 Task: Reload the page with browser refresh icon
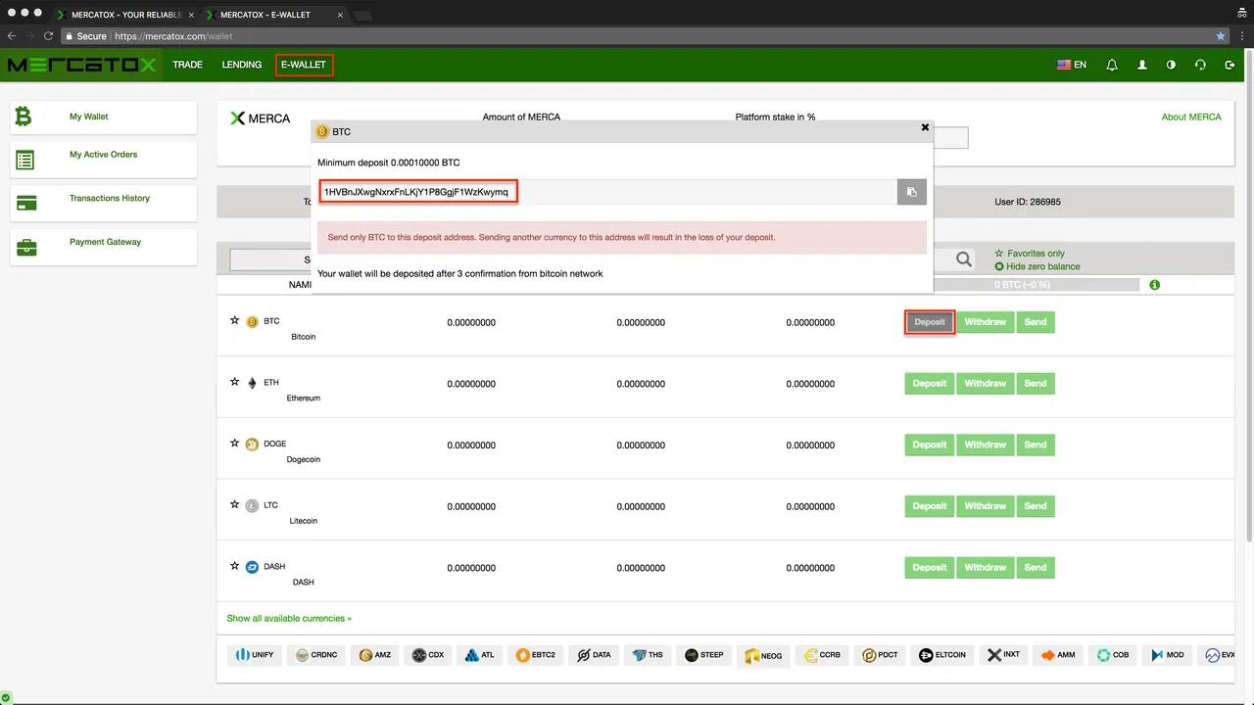[48, 36]
